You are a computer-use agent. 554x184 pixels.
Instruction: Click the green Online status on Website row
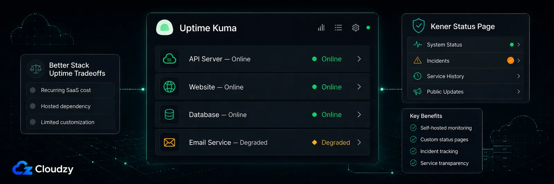[x=332, y=87]
